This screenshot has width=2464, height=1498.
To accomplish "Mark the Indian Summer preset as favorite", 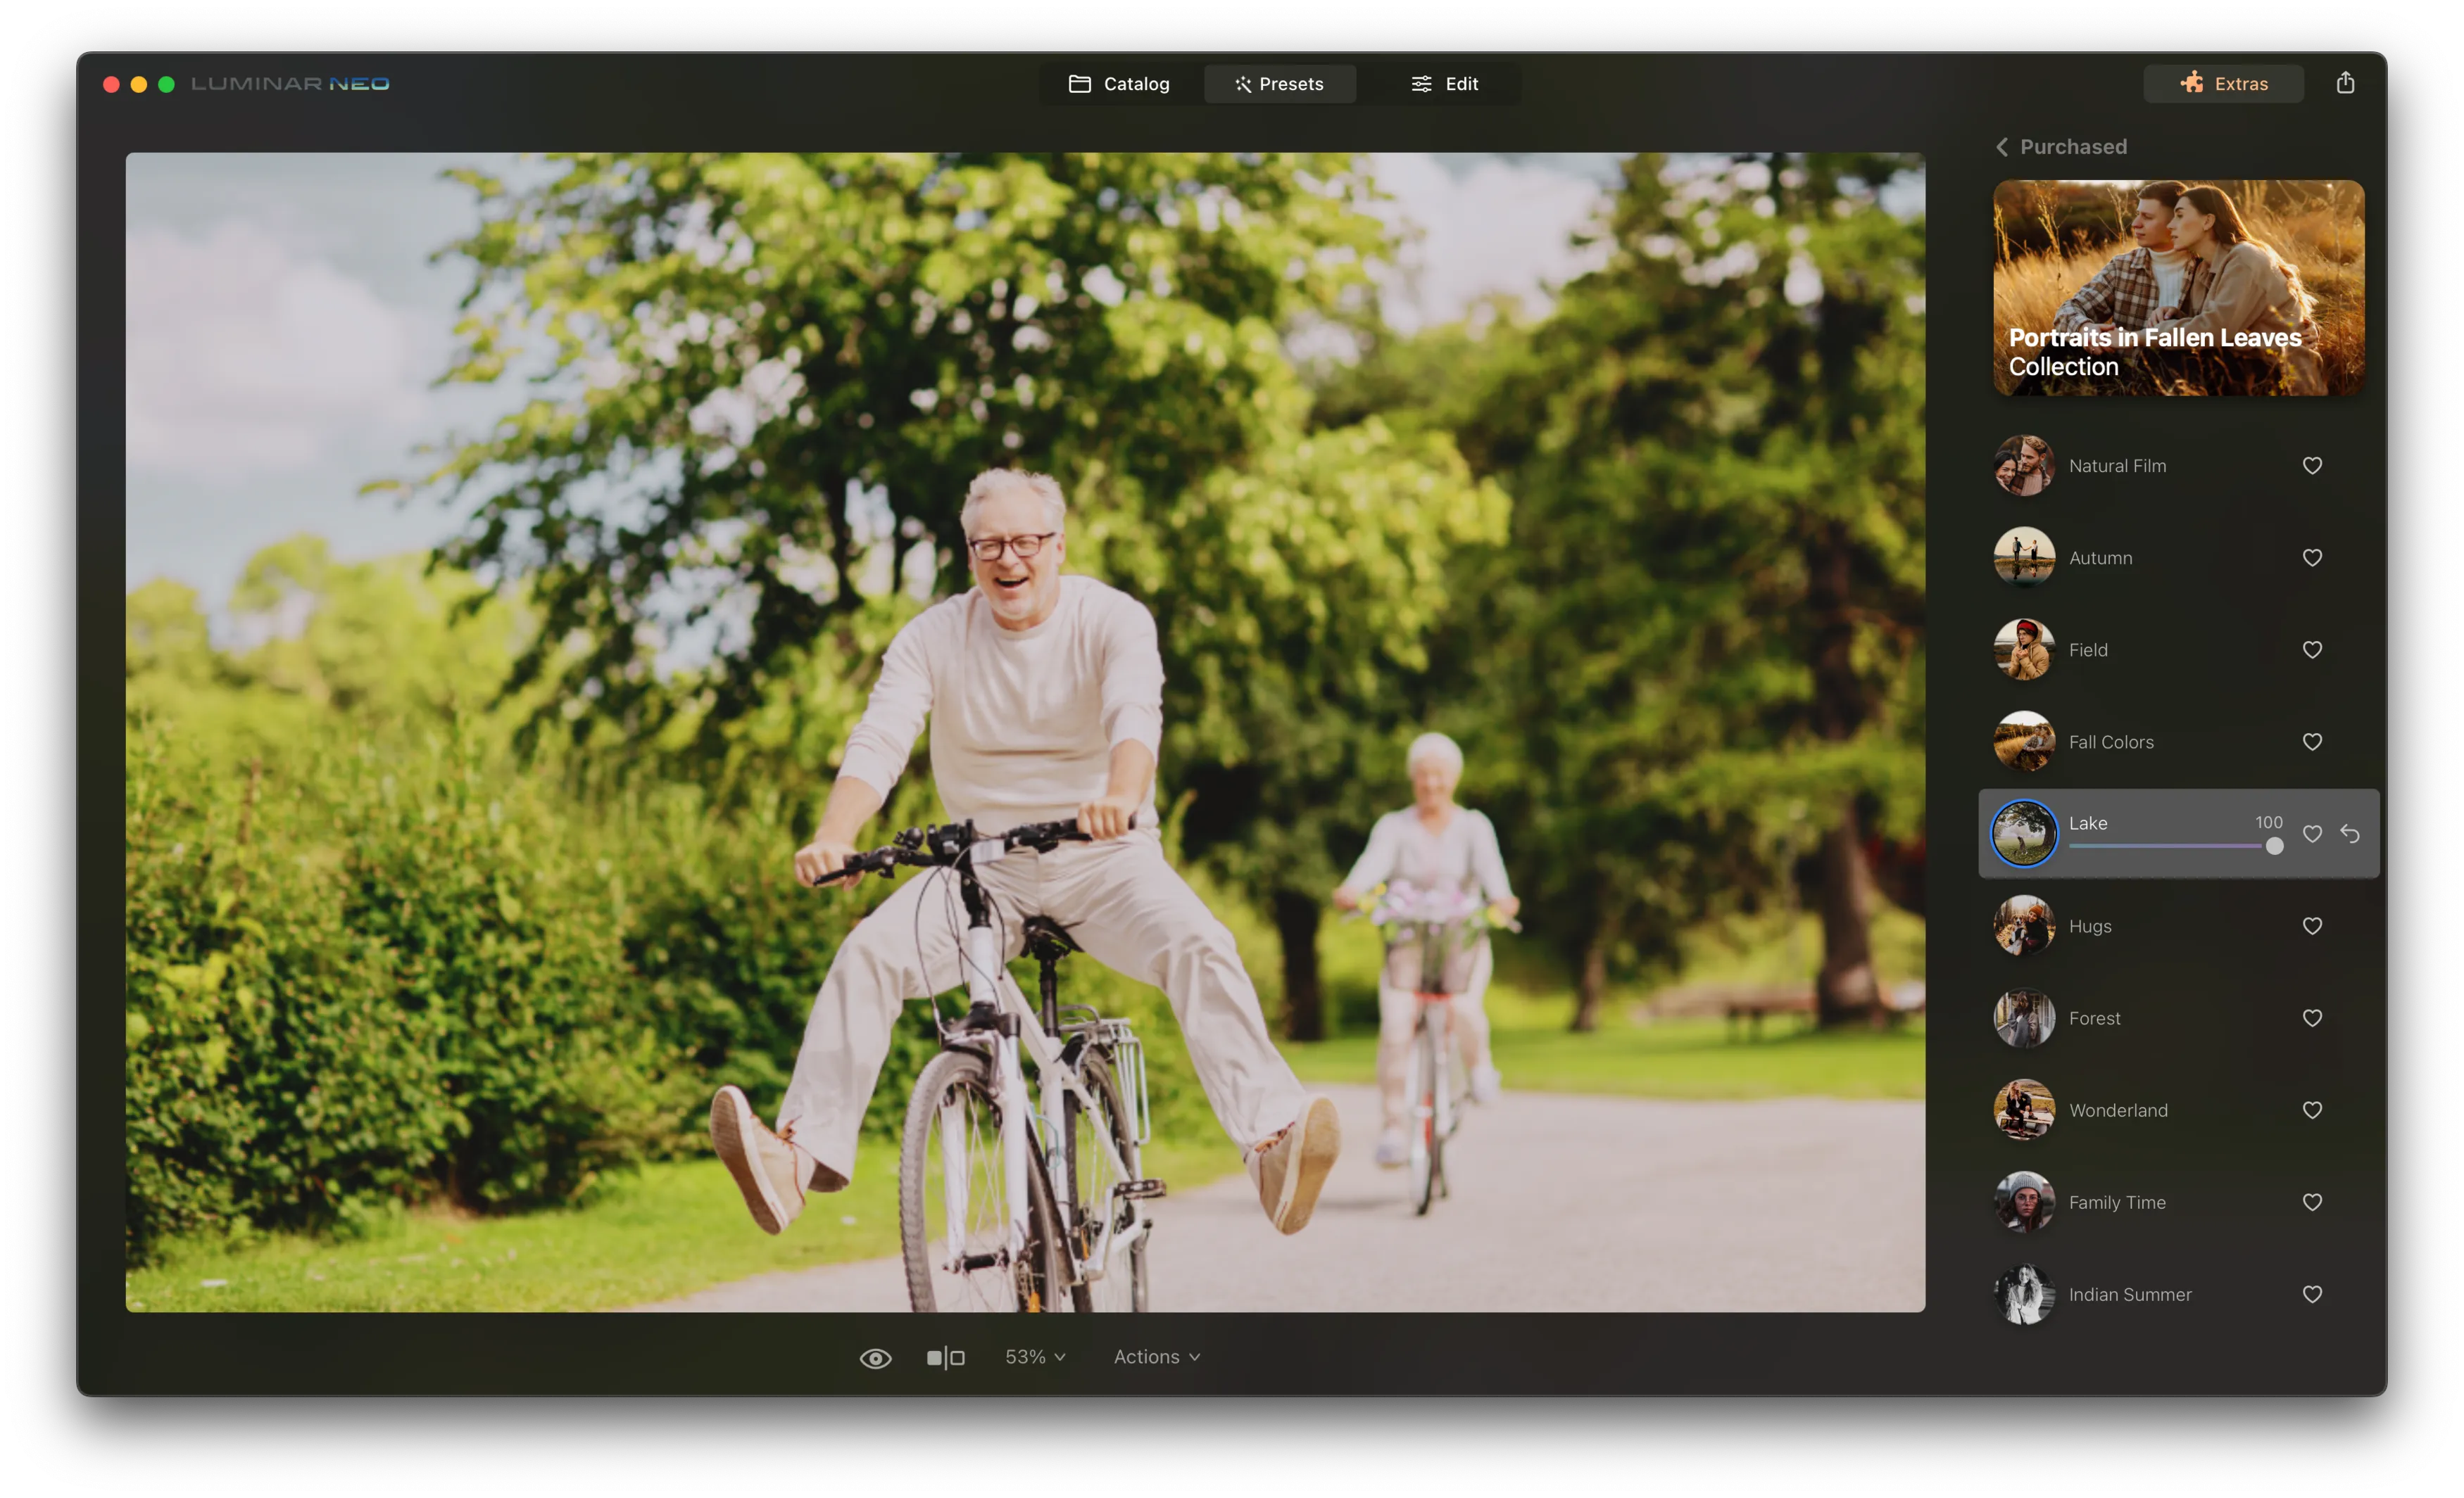I will pos(2312,1294).
